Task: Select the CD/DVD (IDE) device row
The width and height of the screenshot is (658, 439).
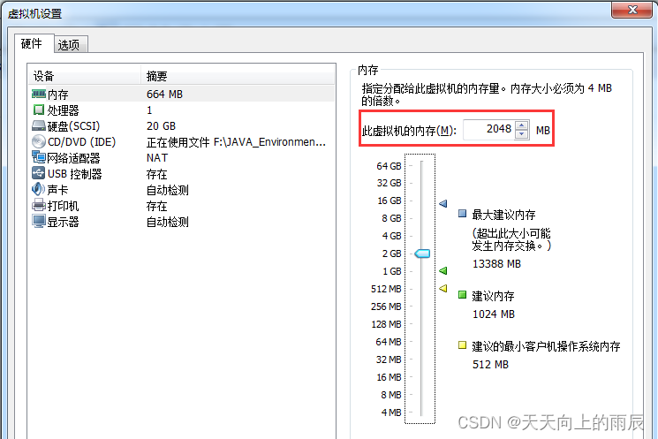Action: coord(182,142)
